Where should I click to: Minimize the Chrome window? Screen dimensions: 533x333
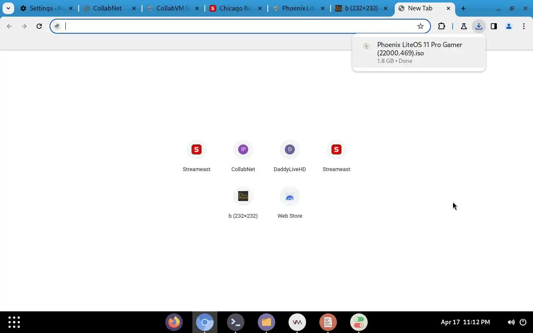(498, 8)
